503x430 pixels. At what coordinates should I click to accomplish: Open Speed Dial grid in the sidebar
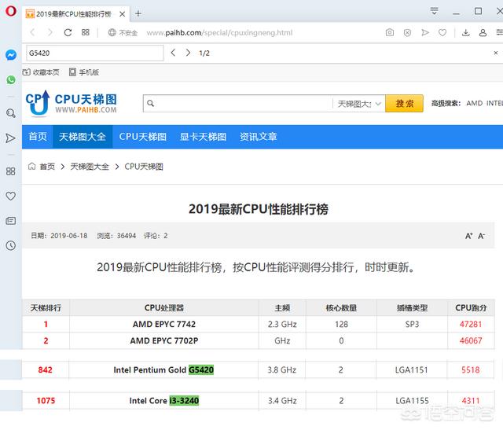(x=10, y=171)
